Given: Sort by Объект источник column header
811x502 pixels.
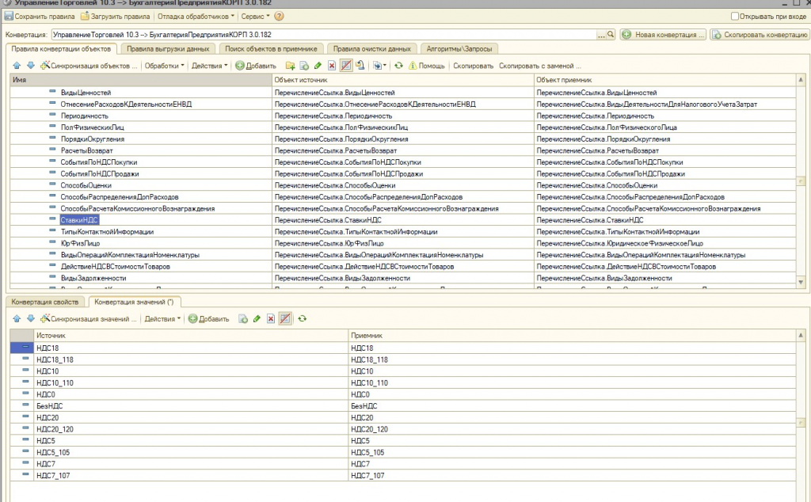Looking at the screenshot, I should coord(403,80).
